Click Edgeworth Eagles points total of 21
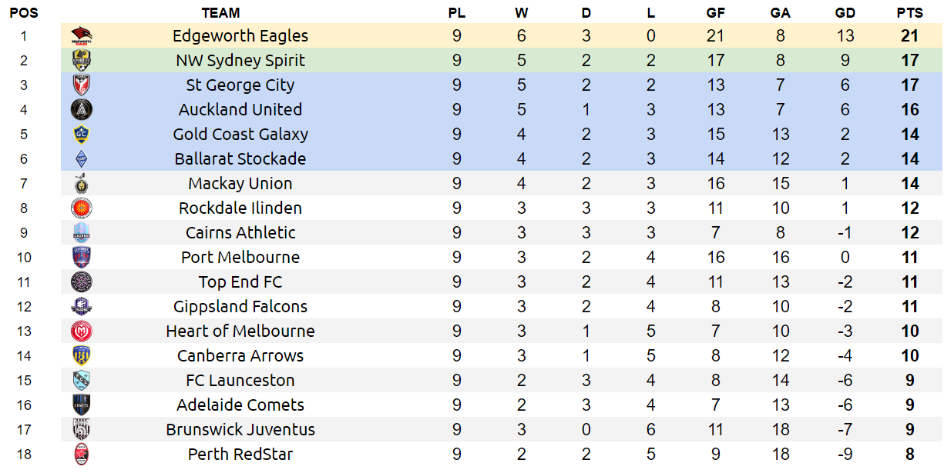The image size is (944, 473). tap(910, 35)
